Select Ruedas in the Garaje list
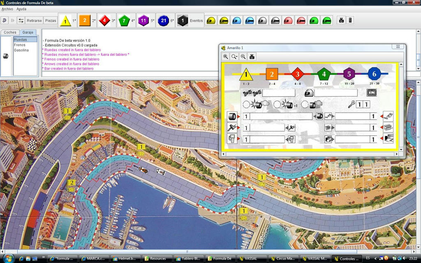The width and height of the screenshot is (421, 263). [25, 39]
